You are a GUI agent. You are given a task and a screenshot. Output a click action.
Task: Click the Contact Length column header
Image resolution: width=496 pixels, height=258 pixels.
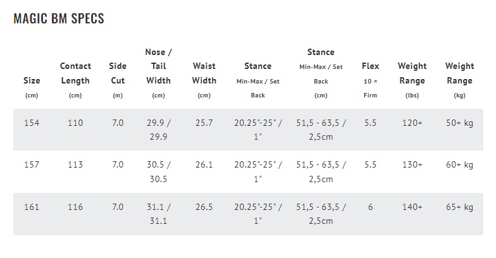tap(75, 80)
